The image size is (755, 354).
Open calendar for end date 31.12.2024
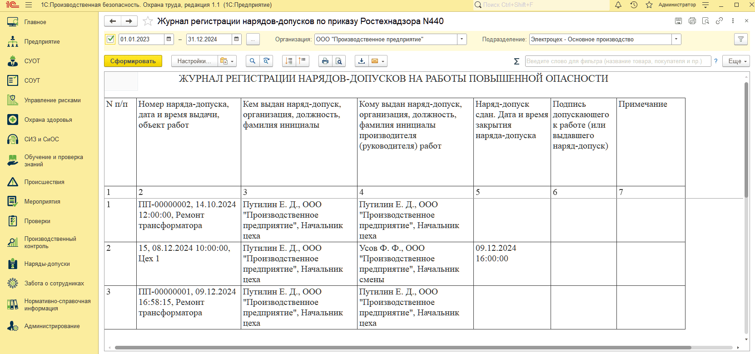point(237,40)
